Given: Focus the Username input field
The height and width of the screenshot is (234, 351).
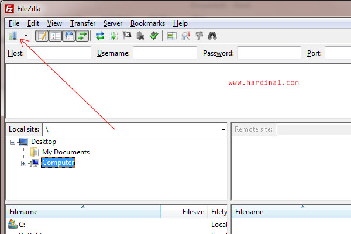Looking at the screenshot, I should coord(165,53).
